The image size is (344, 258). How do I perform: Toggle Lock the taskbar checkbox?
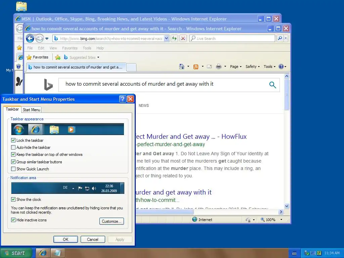pyautogui.click(x=13, y=140)
